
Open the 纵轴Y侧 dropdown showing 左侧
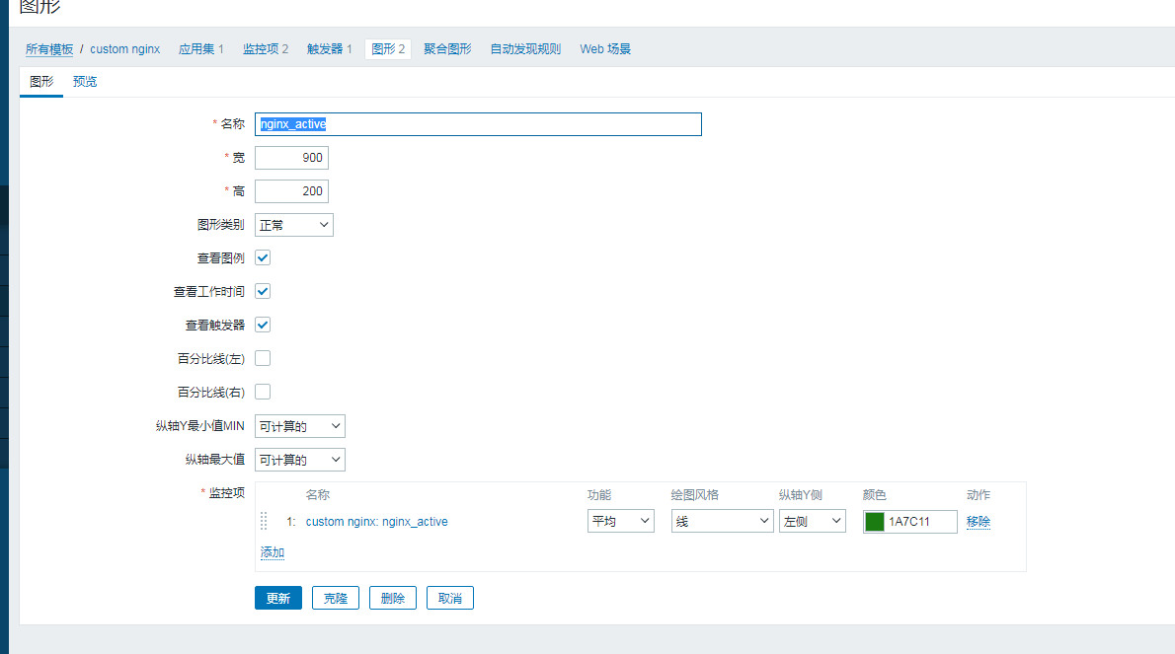coord(812,521)
